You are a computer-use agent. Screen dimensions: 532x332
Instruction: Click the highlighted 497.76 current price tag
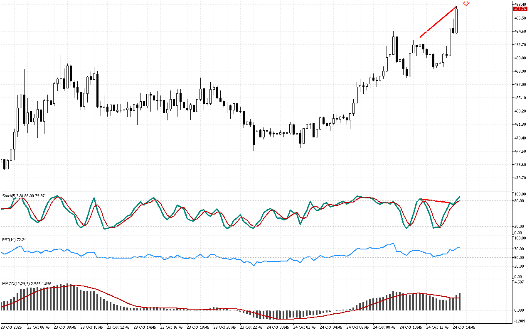pyautogui.click(x=520, y=9)
